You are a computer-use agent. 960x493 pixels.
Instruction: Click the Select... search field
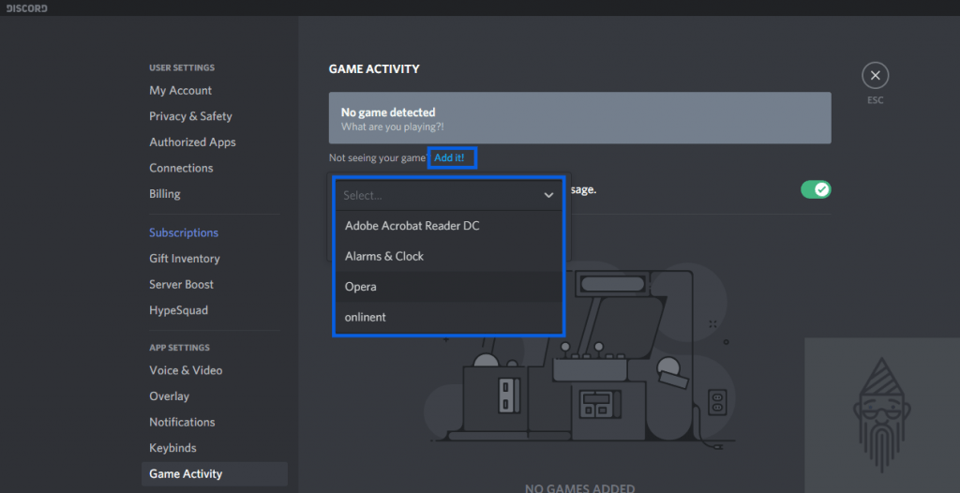tap(448, 195)
